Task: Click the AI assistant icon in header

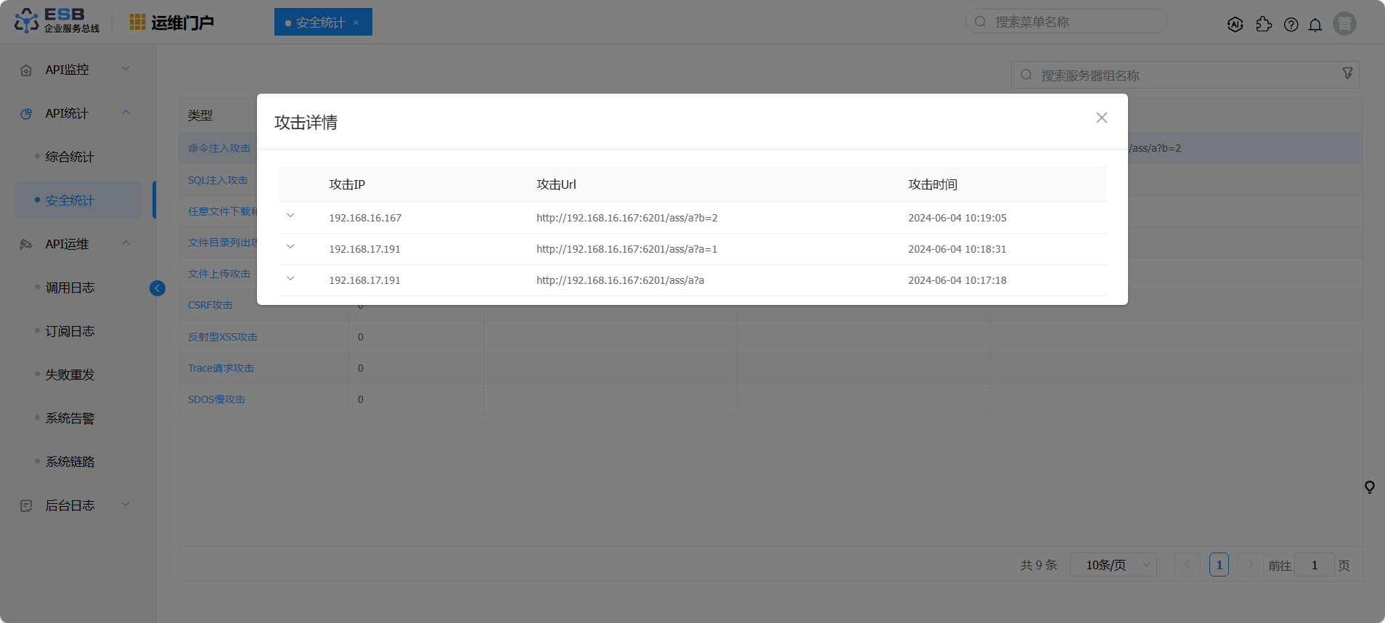Action: pyautogui.click(x=1235, y=24)
